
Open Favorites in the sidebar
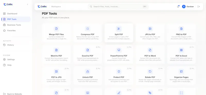pos(16,31)
